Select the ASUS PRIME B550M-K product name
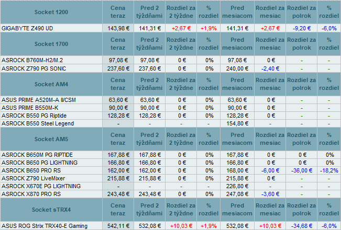Image resolution: width=341 pixels, height=230 pixels. click(30, 108)
